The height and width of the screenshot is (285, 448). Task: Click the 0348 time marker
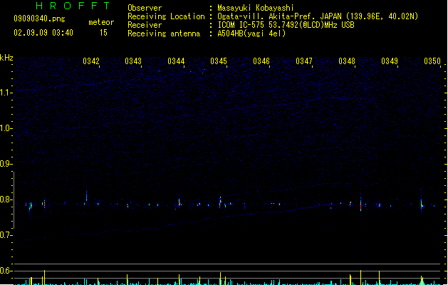[347, 61]
